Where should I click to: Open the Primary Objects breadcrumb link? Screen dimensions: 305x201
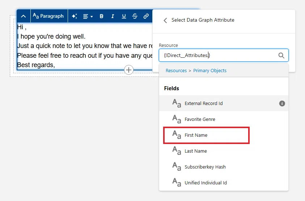[210, 71]
